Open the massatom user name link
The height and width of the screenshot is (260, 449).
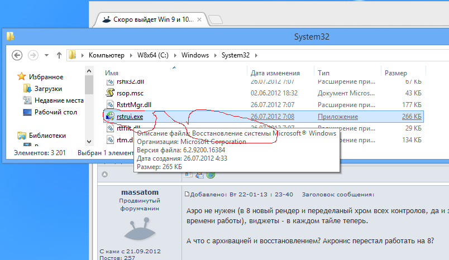point(140,192)
